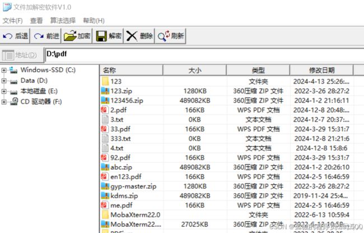Select CD 驱动器 (F:) in tree
Image resolution: width=364 pixels, height=233 pixels.
[41, 101]
